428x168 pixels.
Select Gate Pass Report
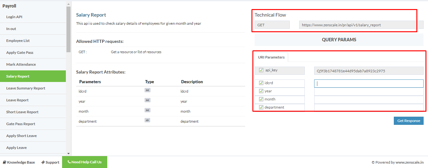[x=33, y=124]
